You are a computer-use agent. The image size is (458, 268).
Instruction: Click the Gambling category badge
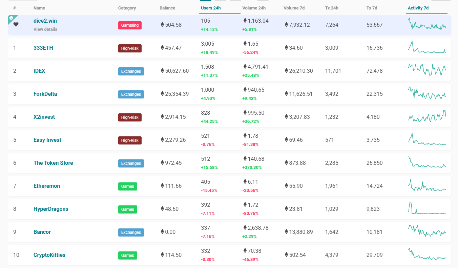point(130,25)
